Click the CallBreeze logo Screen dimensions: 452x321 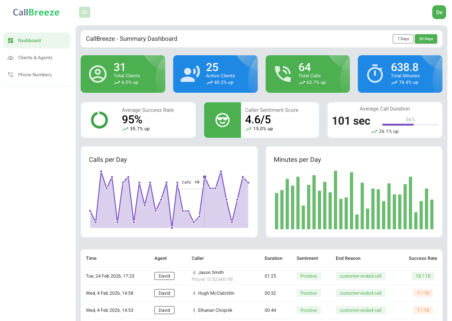pos(36,12)
